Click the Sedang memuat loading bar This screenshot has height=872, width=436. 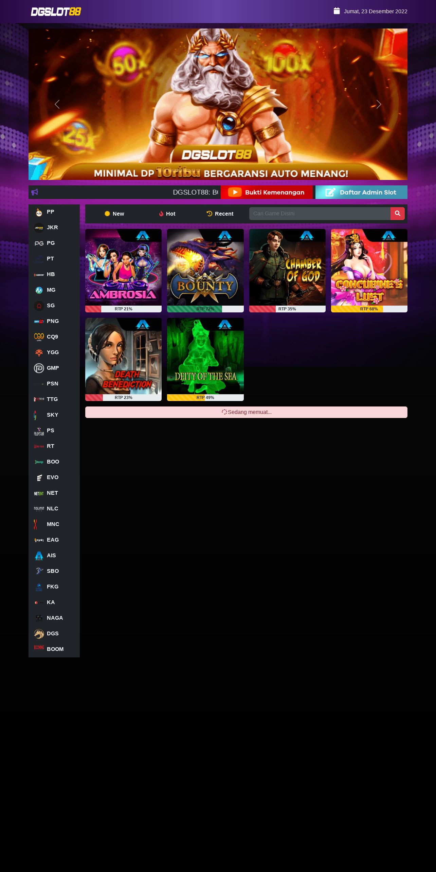246,412
